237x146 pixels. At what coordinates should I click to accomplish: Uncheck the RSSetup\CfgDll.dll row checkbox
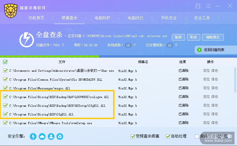(x=5, y=105)
